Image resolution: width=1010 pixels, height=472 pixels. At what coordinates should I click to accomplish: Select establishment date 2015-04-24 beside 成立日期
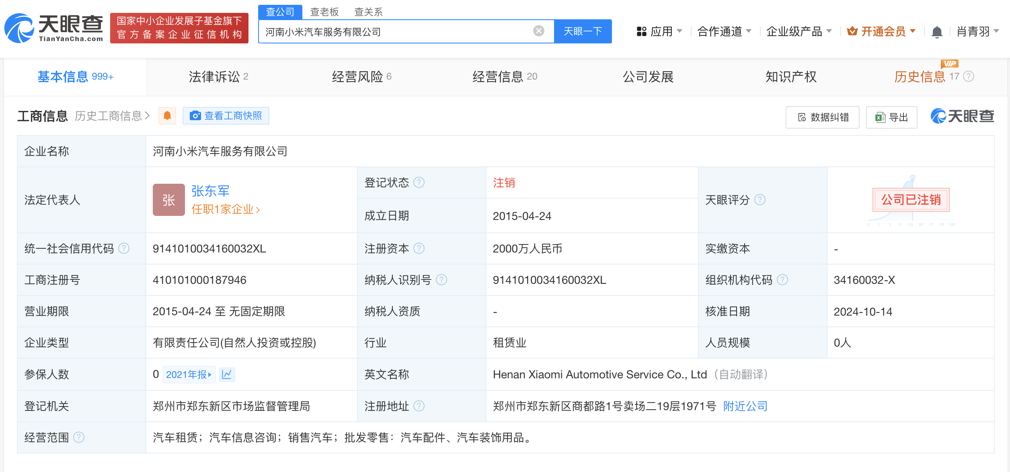(522, 216)
